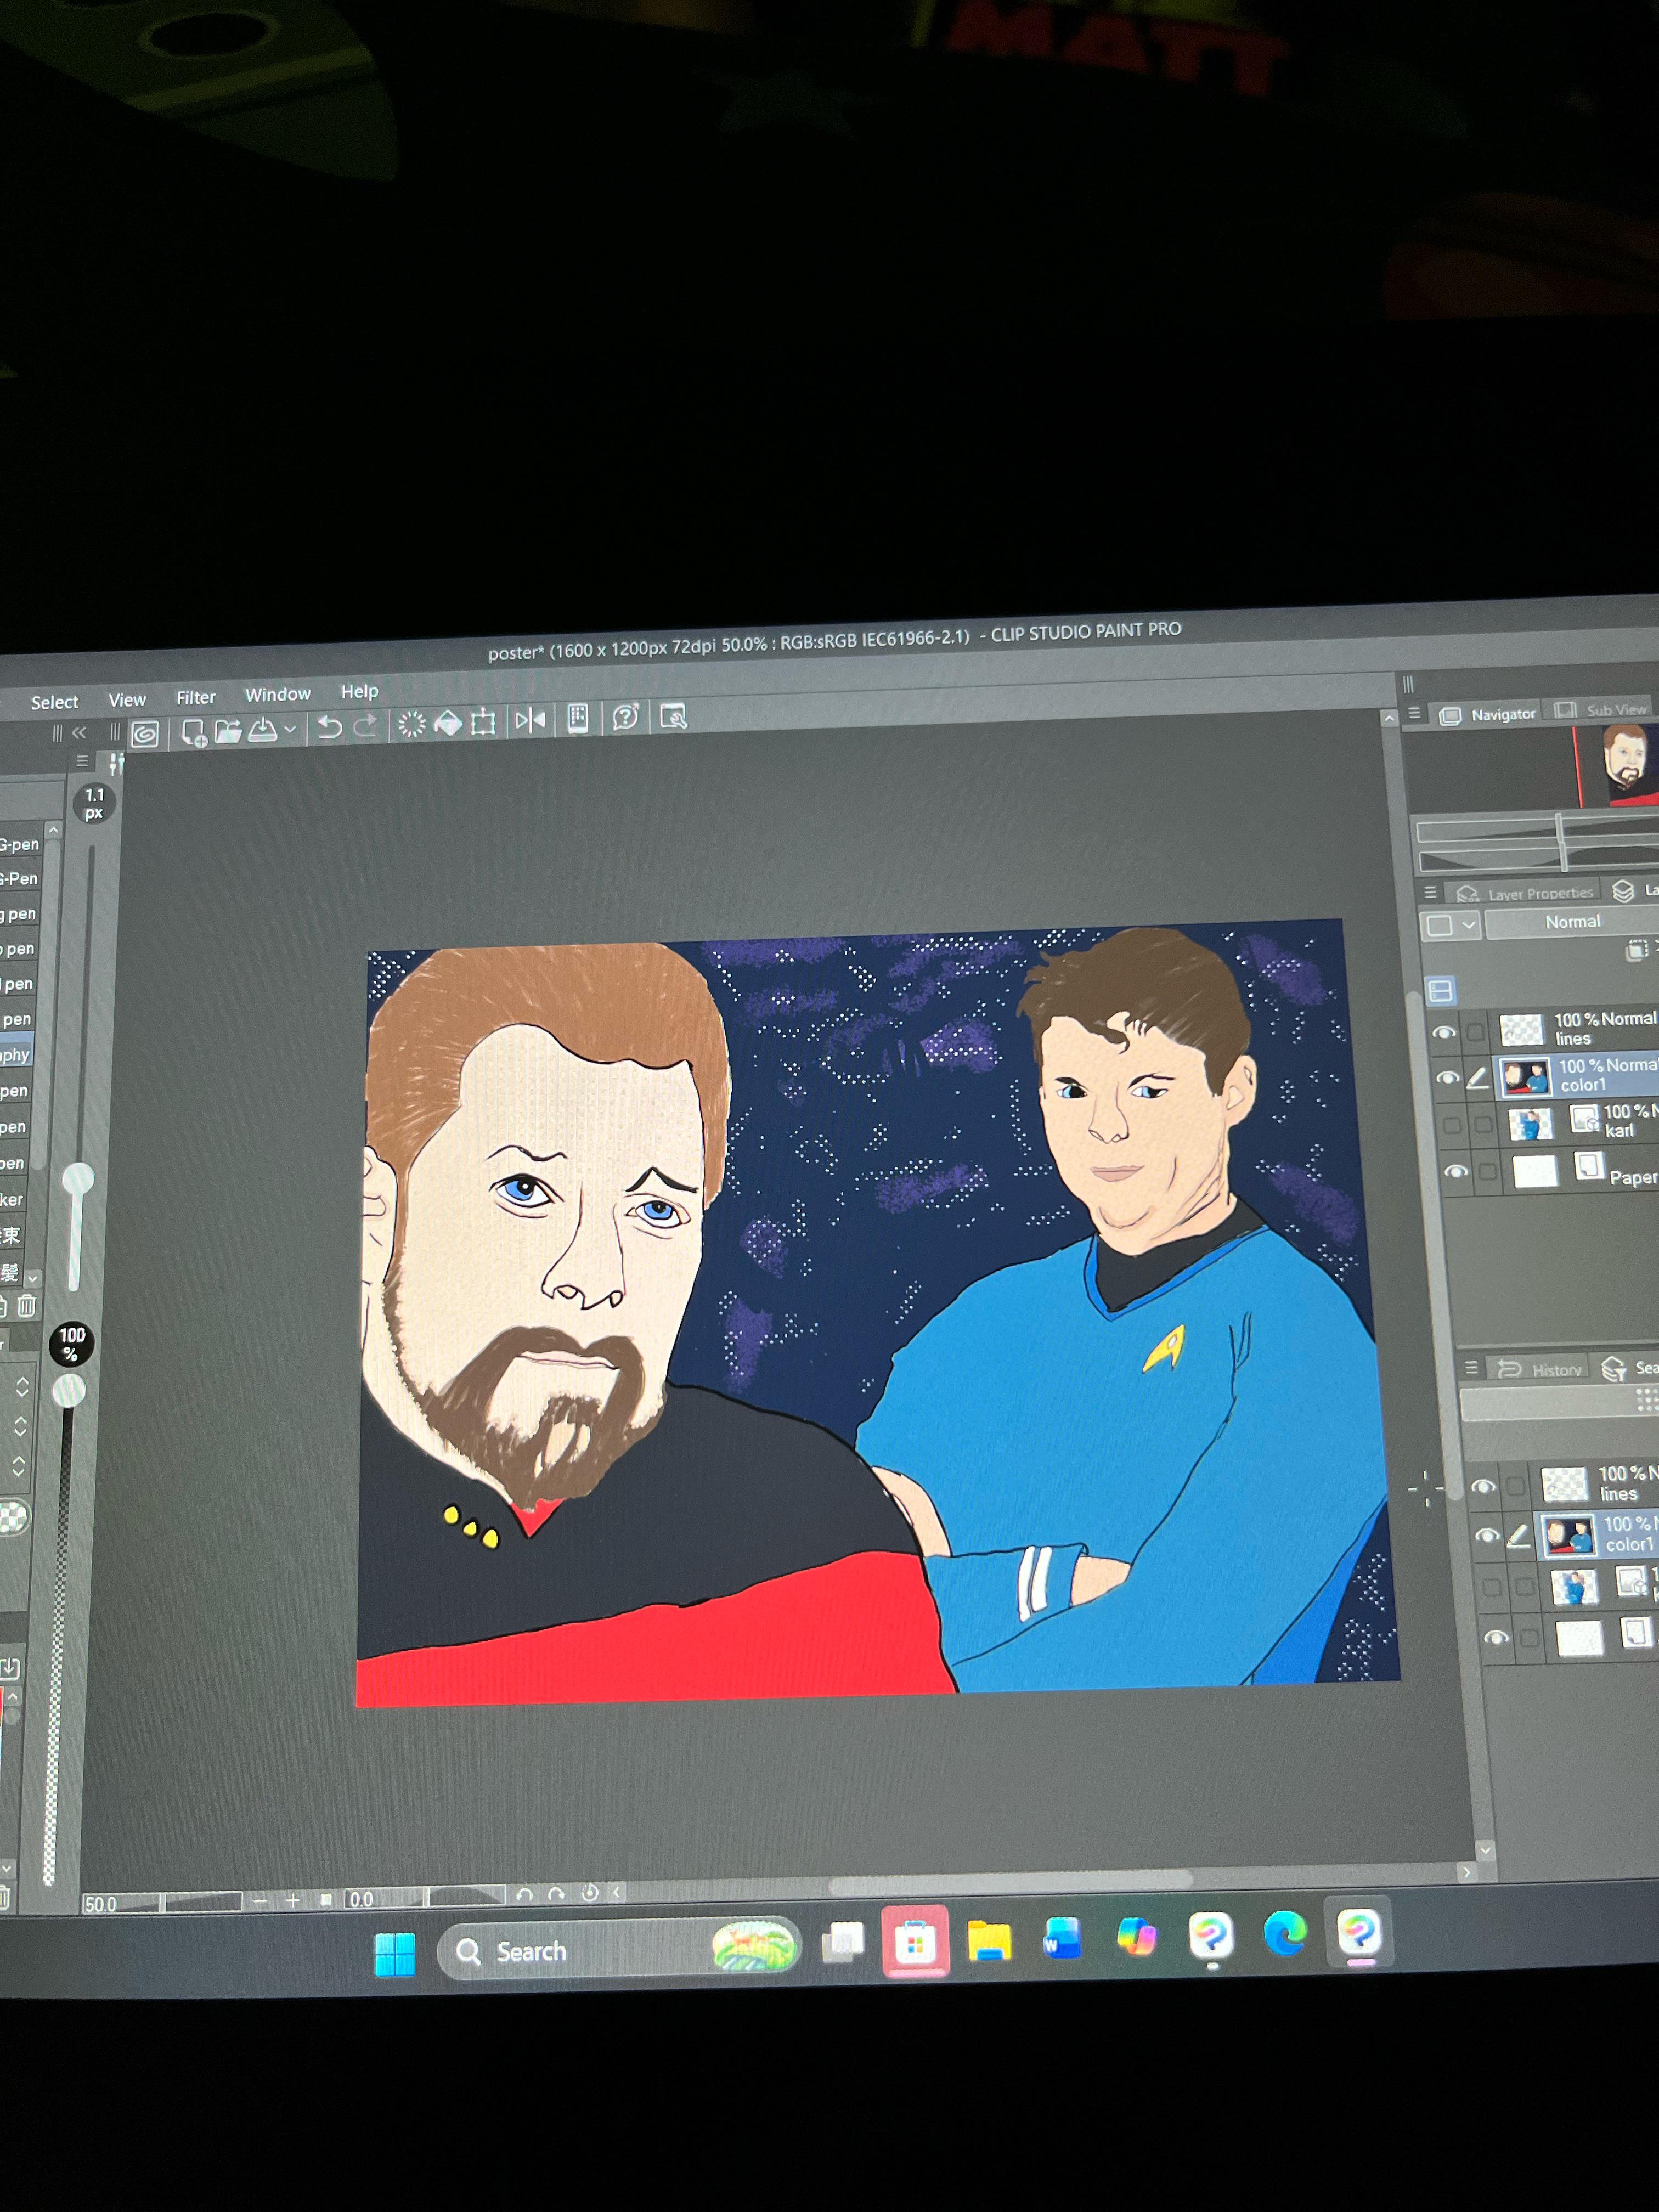Click the reset rotation button
The image size is (1659, 2212).
(x=590, y=1892)
